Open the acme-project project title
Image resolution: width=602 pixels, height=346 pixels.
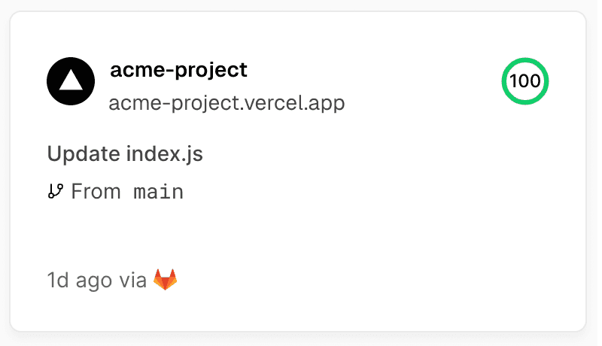[x=178, y=70]
